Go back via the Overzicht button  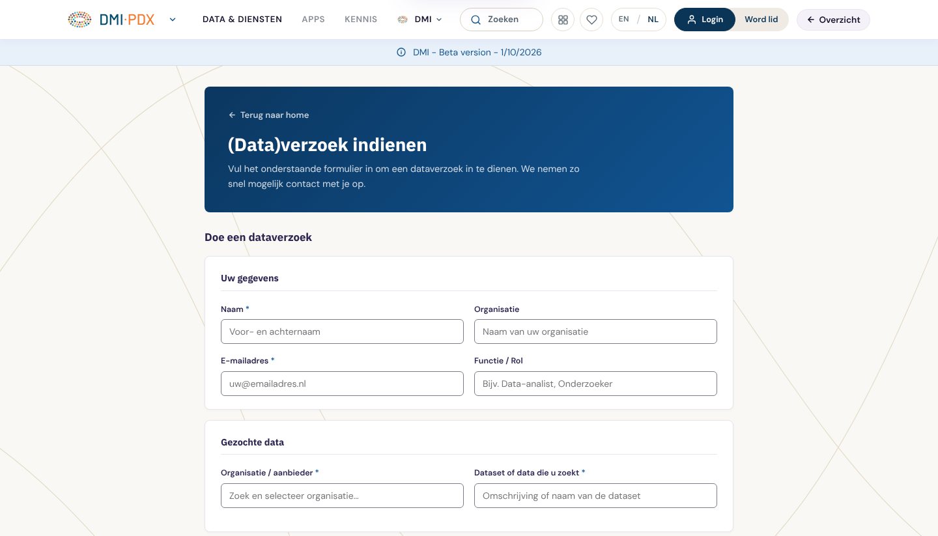click(833, 20)
